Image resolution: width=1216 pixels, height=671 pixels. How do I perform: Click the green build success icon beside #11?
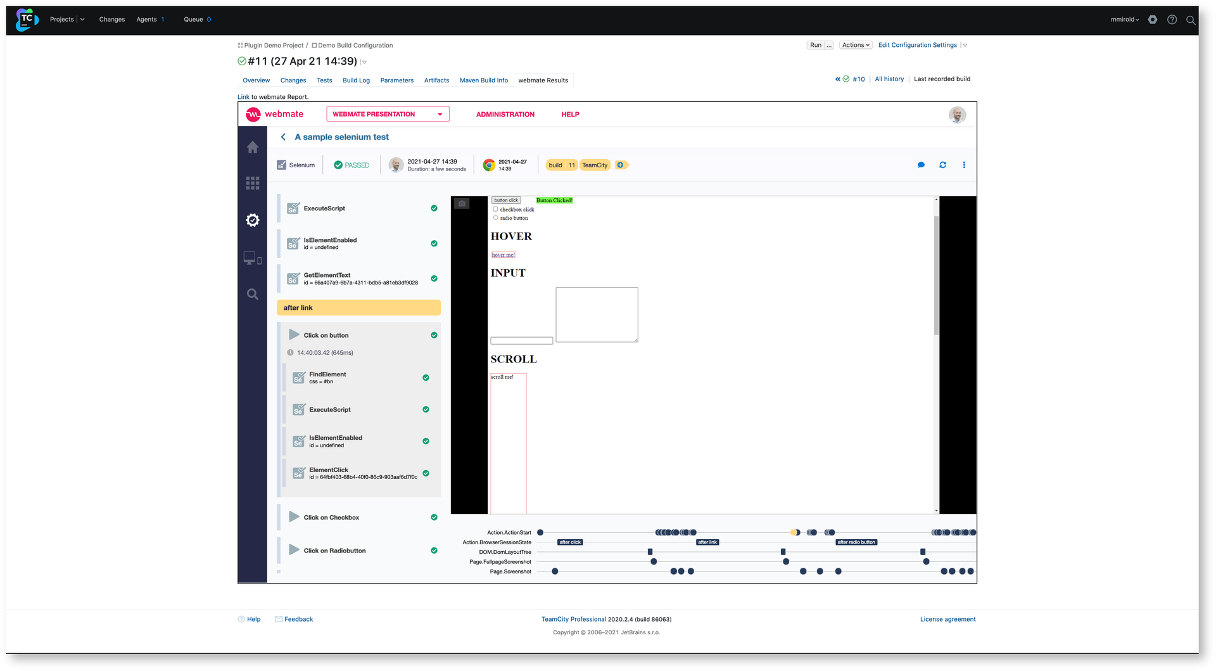tap(242, 61)
